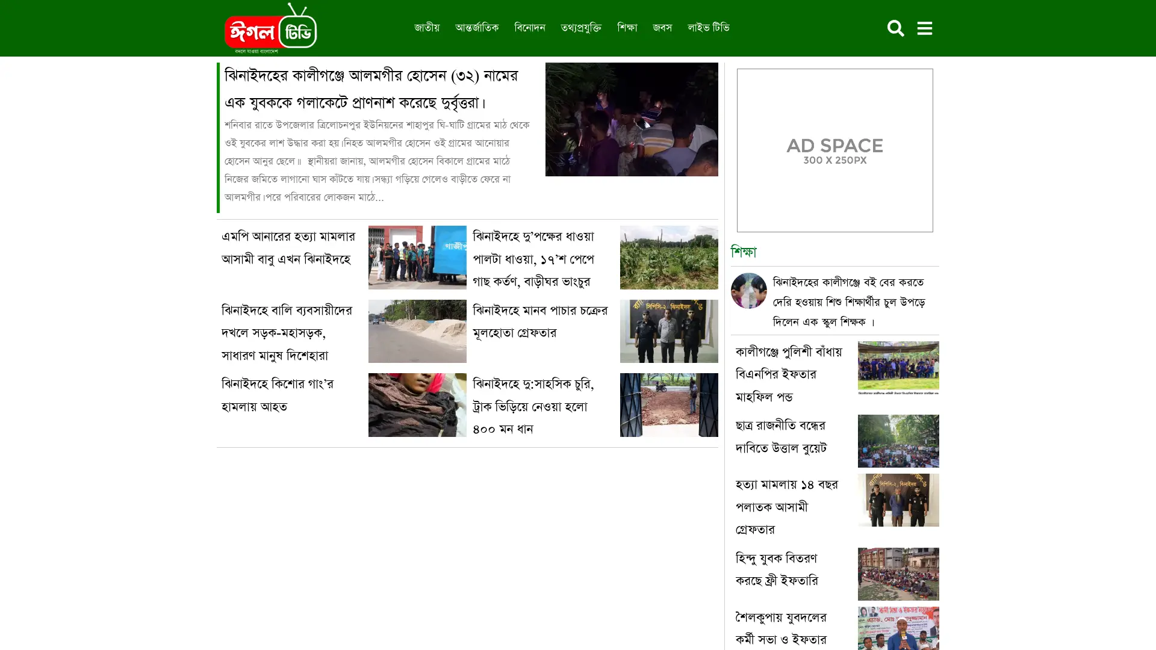Click the free iftar distribution thumbnail
The width and height of the screenshot is (1156, 650).
coord(898,574)
